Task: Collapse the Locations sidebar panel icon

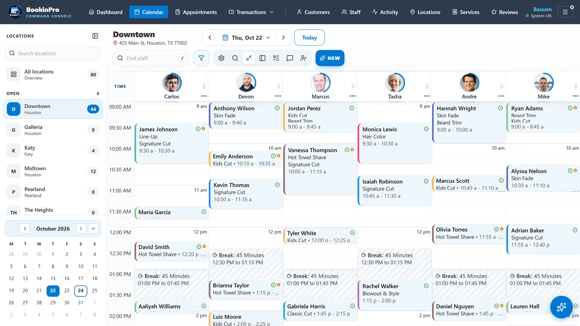Action: coord(95,36)
